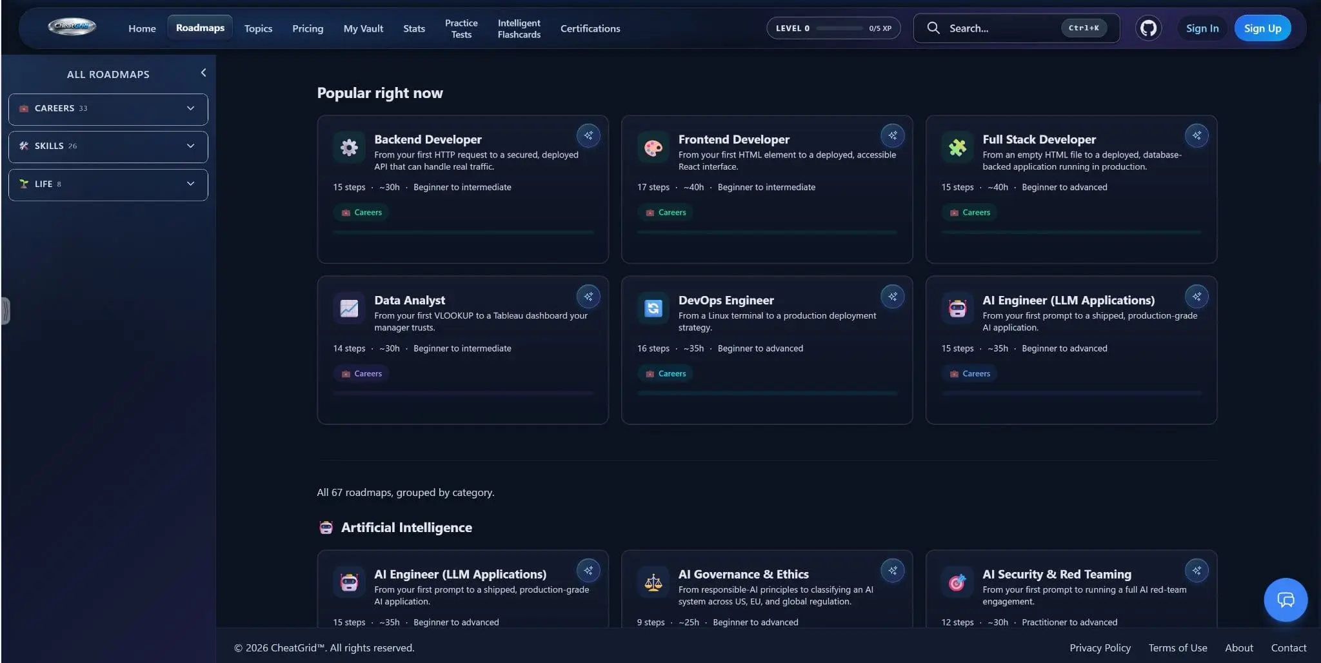The width and height of the screenshot is (1321, 663).
Task: Click sparkle icon on AI Security & Red Teaming card
Action: click(x=1197, y=571)
